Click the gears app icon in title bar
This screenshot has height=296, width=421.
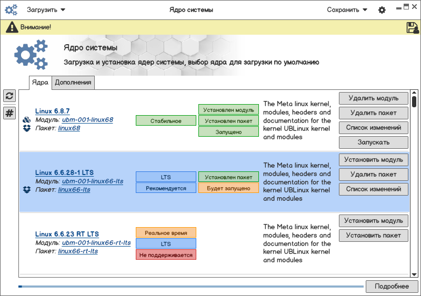click(11, 10)
